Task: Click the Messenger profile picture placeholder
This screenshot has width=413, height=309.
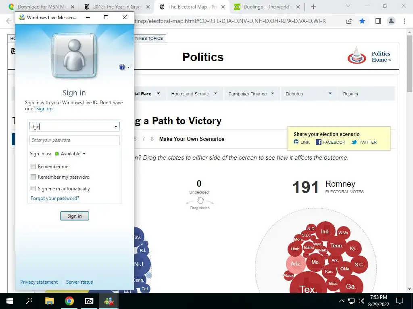Action: pyautogui.click(x=74, y=56)
